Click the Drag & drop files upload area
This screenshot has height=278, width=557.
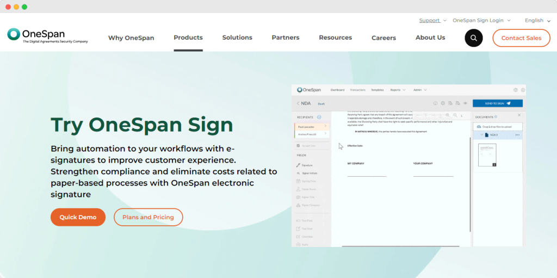coord(498,127)
